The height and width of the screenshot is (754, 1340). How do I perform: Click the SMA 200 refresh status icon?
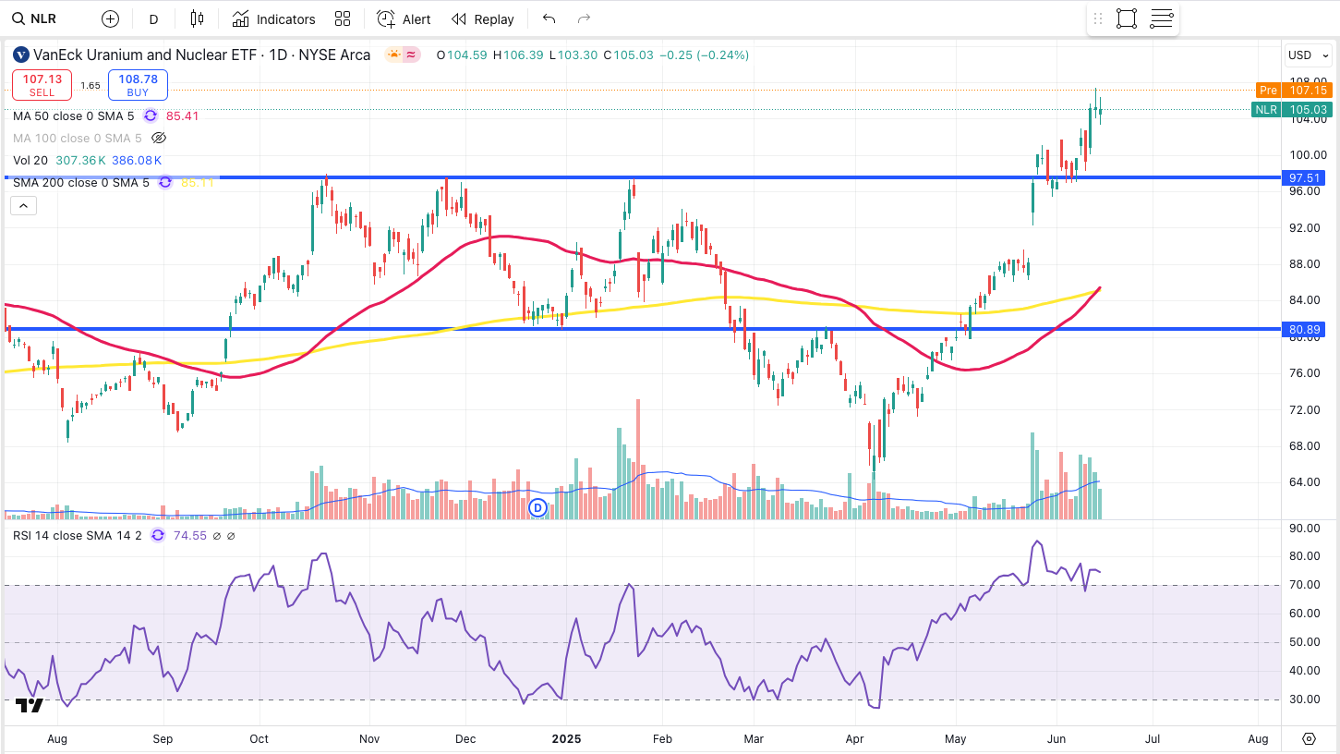point(165,182)
